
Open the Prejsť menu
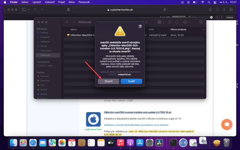(61, 2)
